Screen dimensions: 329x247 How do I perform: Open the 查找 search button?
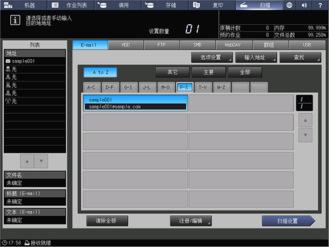[300, 57]
